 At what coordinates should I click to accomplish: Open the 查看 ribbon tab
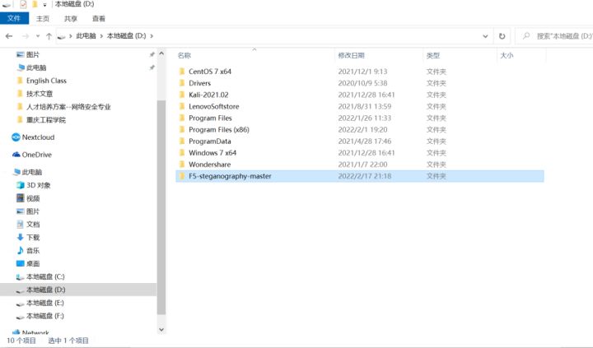[x=99, y=19]
